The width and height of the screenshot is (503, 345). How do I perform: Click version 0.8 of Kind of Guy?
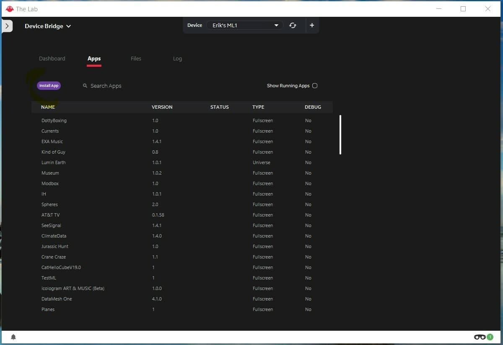tap(155, 152)
